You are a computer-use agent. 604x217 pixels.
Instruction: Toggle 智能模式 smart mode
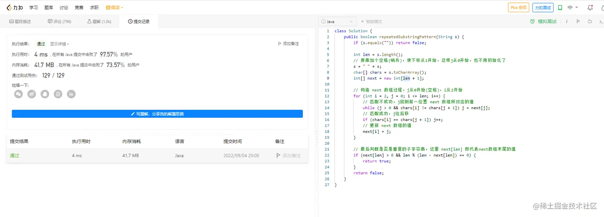click(x=372, y=22)
